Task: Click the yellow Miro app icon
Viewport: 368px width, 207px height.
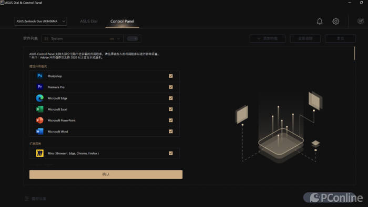Action: click(x=39, y=153)
